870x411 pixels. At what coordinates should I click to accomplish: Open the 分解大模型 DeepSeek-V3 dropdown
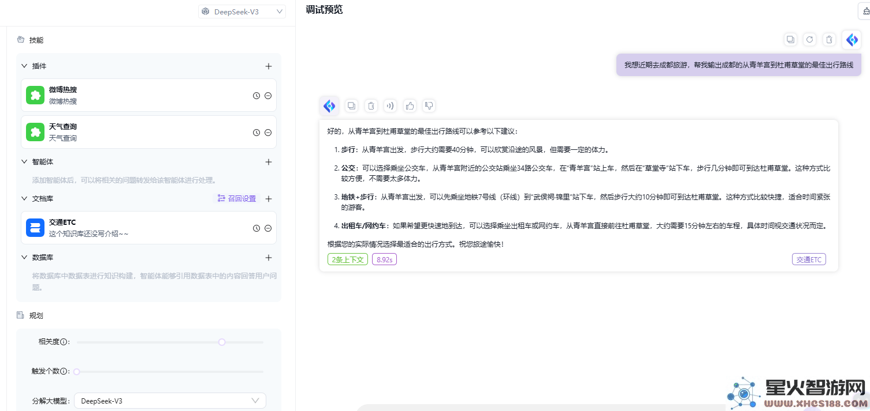[170, 401]
